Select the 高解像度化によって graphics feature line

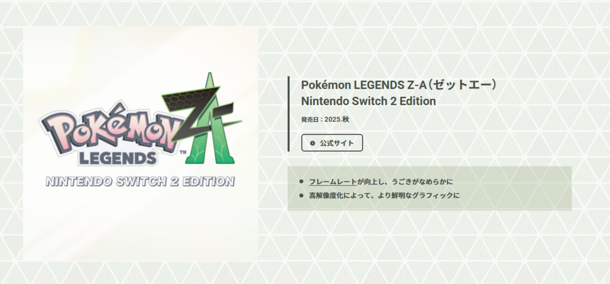384,195
